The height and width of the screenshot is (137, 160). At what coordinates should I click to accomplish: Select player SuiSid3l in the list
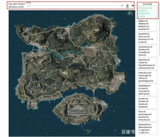(x=143, y=107)
